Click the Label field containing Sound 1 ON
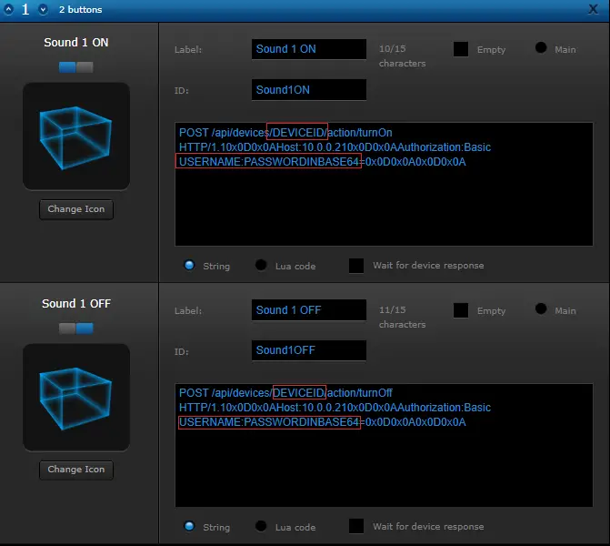Screen dimensions: 610x546 309,49
